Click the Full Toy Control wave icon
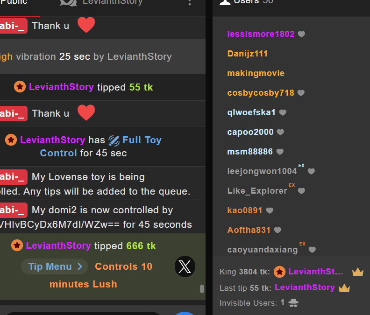 tap(114, 141)
